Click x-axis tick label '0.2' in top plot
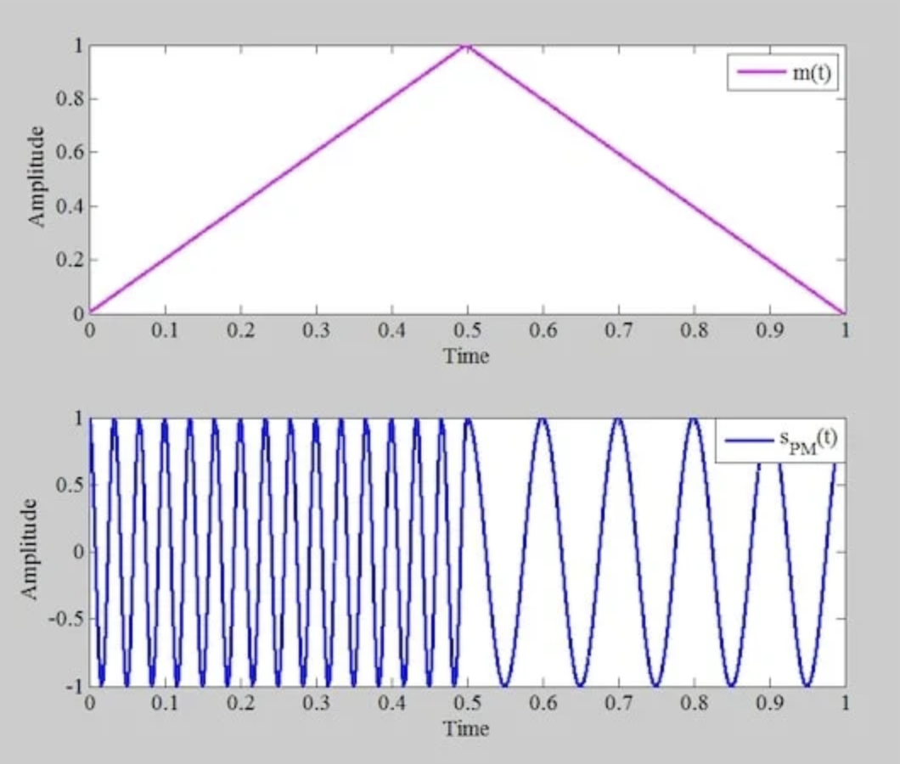Screen dimensions: 900x764 [x=240, y=330]
